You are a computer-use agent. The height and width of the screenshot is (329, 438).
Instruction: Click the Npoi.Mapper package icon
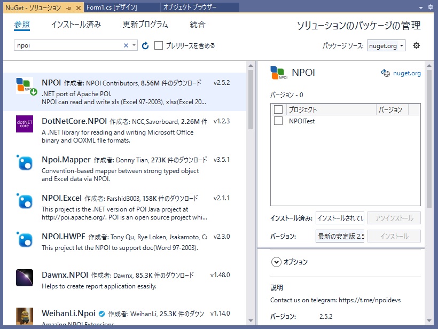coord(25,162)
